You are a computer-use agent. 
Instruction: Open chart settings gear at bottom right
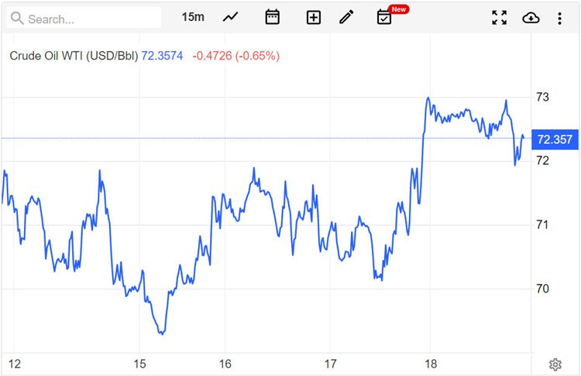tap(555, 364)
